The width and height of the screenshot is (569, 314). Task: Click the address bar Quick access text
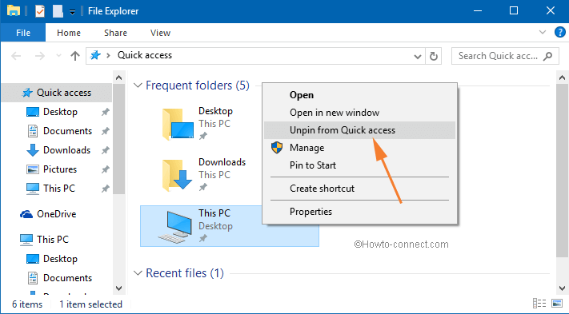pyautogui.click(x=144, y=55)
